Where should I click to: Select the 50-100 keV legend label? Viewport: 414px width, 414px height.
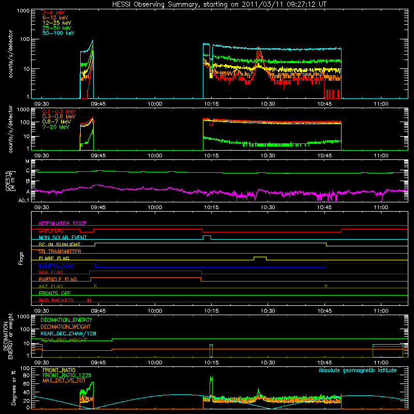click(58, 33)
